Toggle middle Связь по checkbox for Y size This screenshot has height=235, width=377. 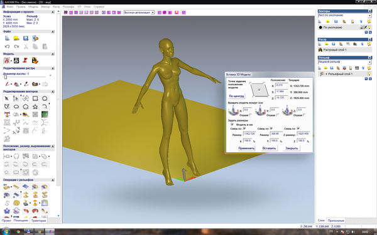click(271, 128)
